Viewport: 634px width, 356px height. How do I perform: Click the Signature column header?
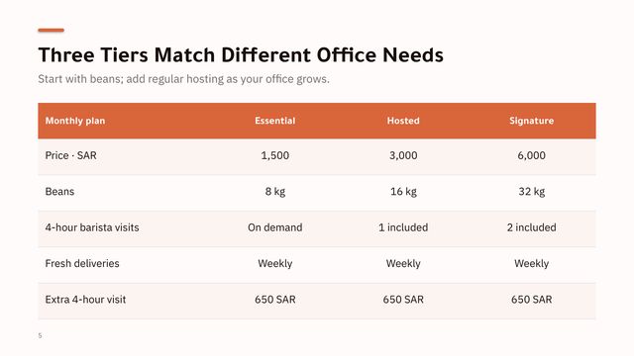531,121
